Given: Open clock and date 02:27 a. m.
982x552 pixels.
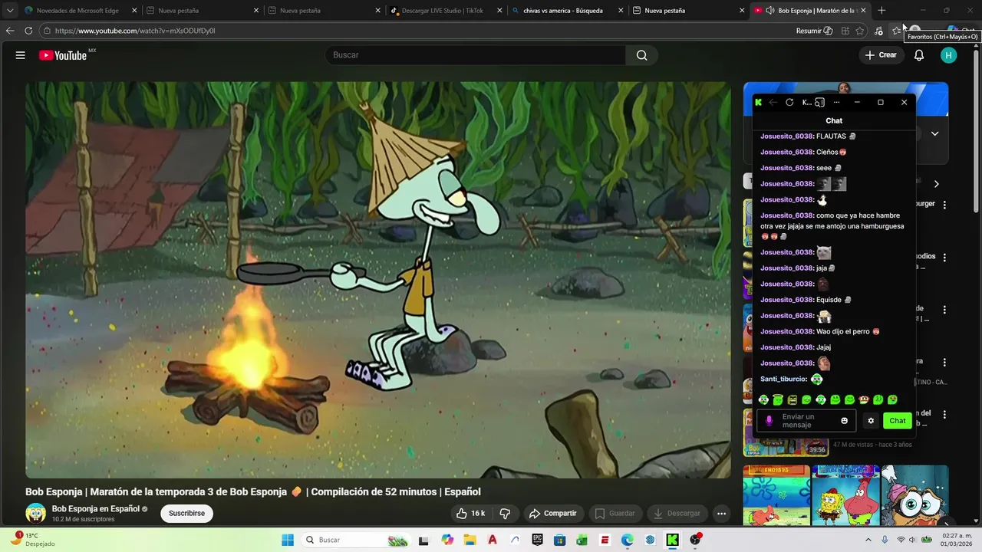Looking at the screenshot, I should coord(955,540).
